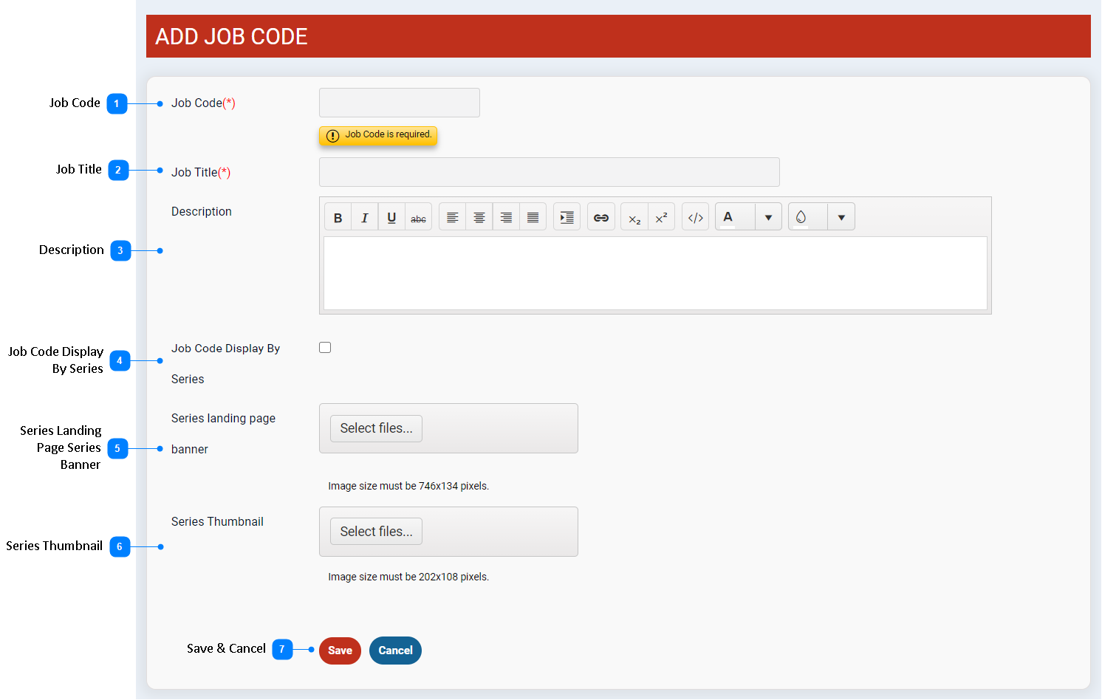This screenshot has width=1102, height=700.
Task: Click inside the Description text area
Action: pos(655,273)
